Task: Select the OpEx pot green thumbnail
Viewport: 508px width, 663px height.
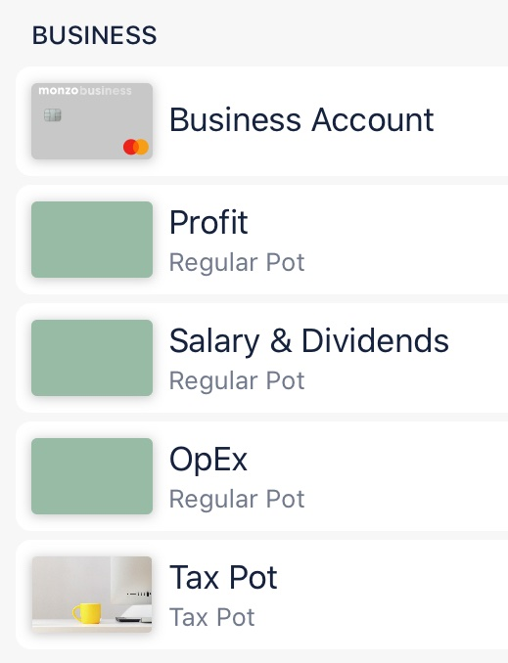Action: click(x=92, y=476)
